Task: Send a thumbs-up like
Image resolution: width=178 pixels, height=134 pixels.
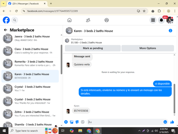Action: [172, 122]
